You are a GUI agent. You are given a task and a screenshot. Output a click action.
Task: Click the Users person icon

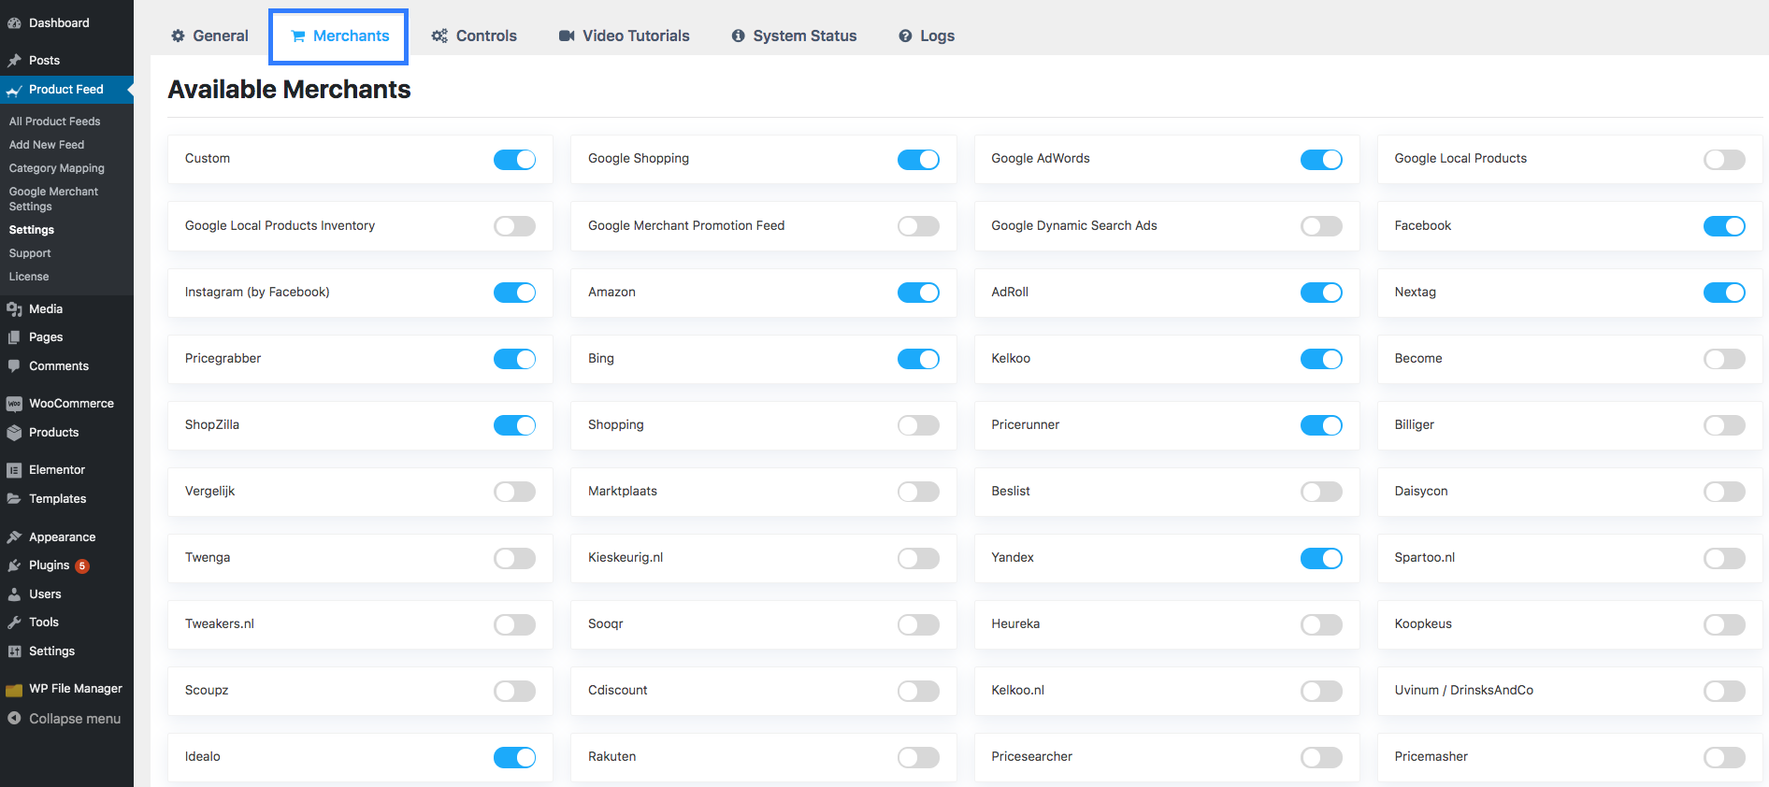tap(14, 594)
